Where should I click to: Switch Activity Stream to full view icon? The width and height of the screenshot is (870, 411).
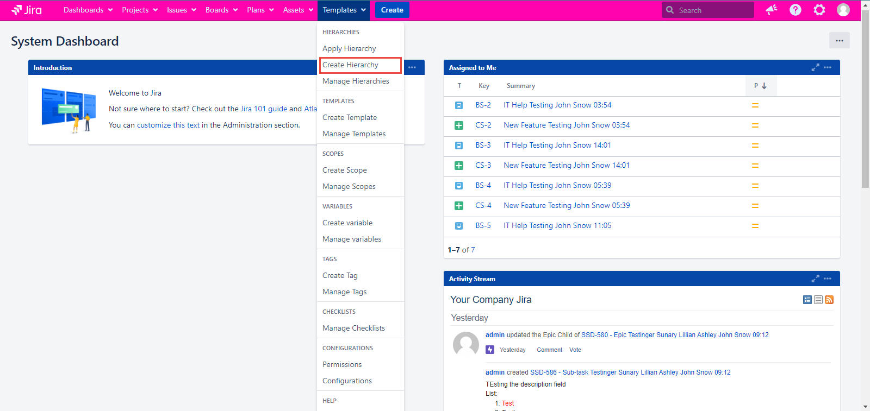(x=807, y=300)
